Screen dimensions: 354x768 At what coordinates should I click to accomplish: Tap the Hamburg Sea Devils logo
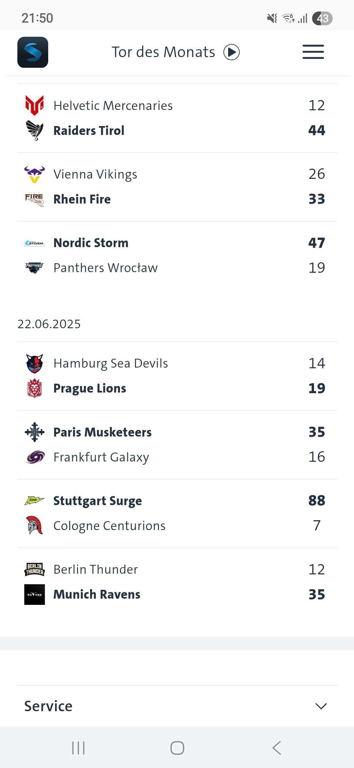(x=34, y=363)
